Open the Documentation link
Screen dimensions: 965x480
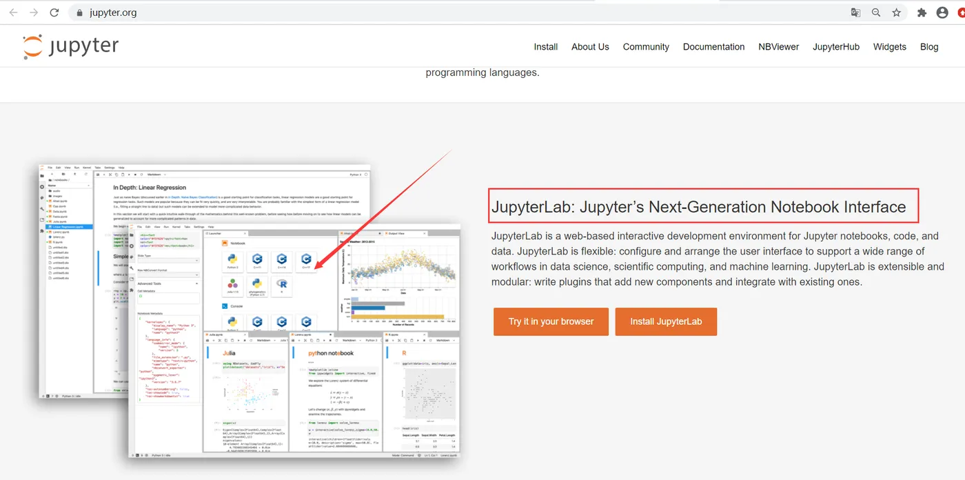tap(713, 47)
